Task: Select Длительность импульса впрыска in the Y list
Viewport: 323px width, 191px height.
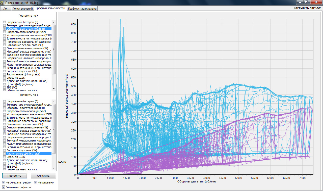Action: click(x=29, y=118)
